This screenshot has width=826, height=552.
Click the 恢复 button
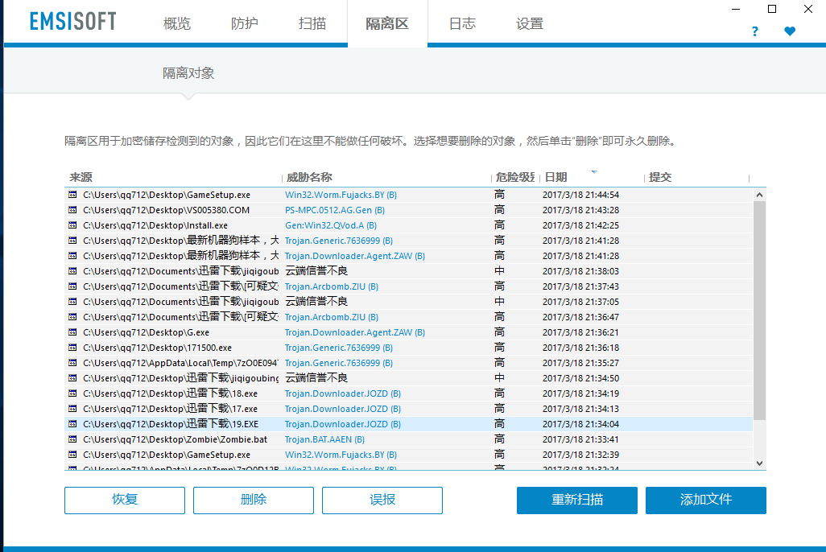pos(125,500)
